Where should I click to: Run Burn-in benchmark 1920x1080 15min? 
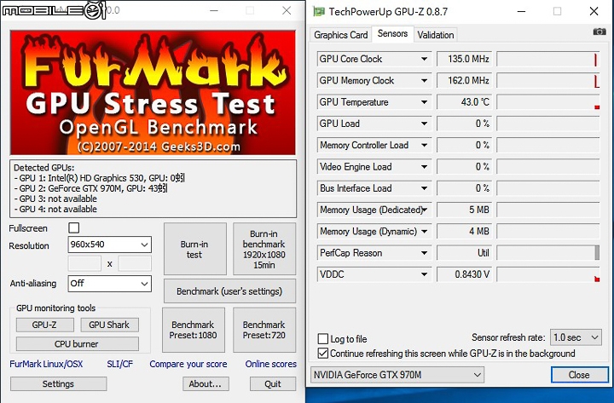tap(264, 250)
